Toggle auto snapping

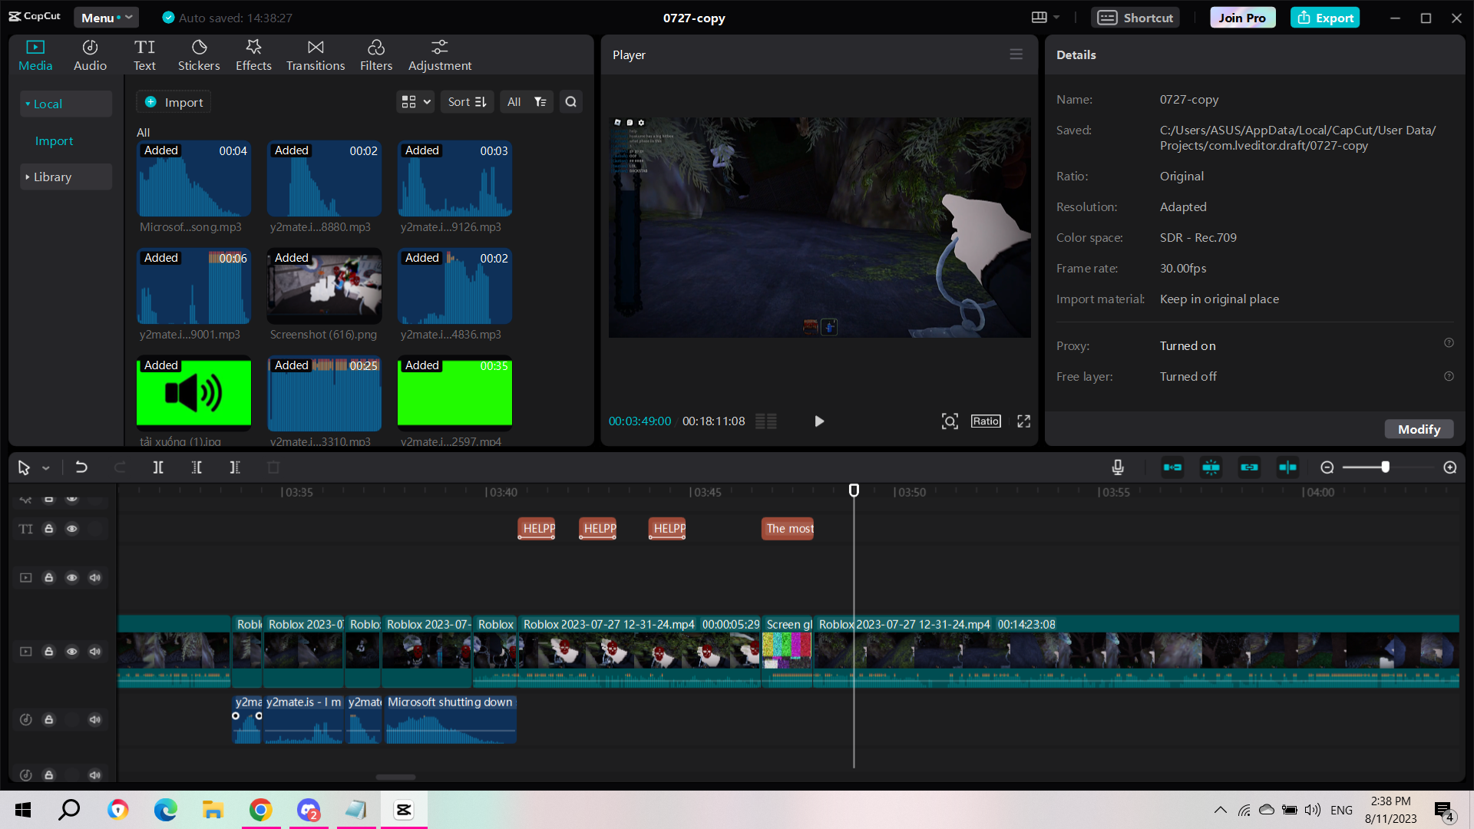pyautogui.click(x=1211, y=467)
